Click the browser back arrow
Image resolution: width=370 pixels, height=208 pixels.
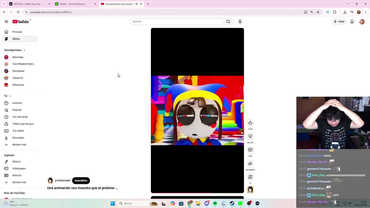pyautogui.click(x=4, y=12)
